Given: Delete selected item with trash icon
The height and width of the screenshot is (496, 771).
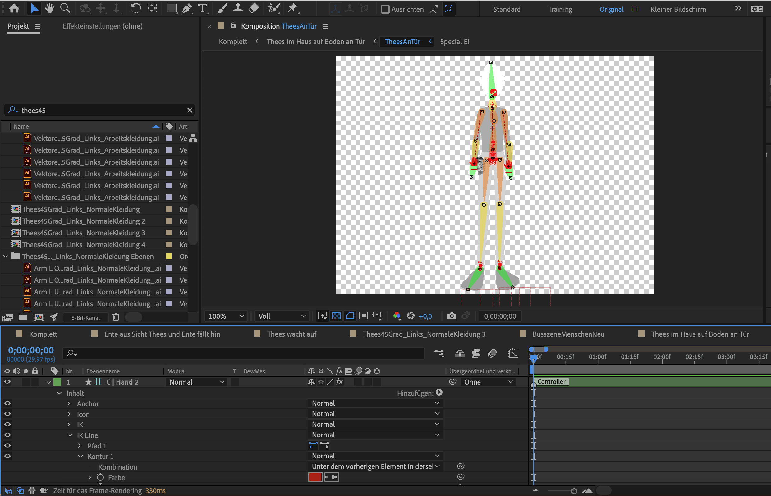Looking at the screenshot, I should point(116,317).
